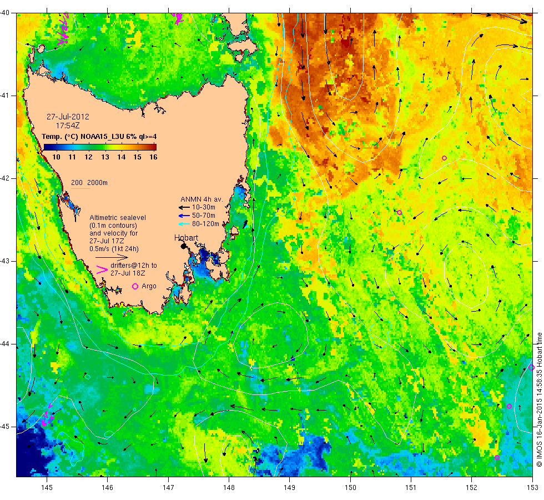Click the black Hobart location marker dot
The height and width of the screenshot is (500, 544).
click(x=184, y=246)
